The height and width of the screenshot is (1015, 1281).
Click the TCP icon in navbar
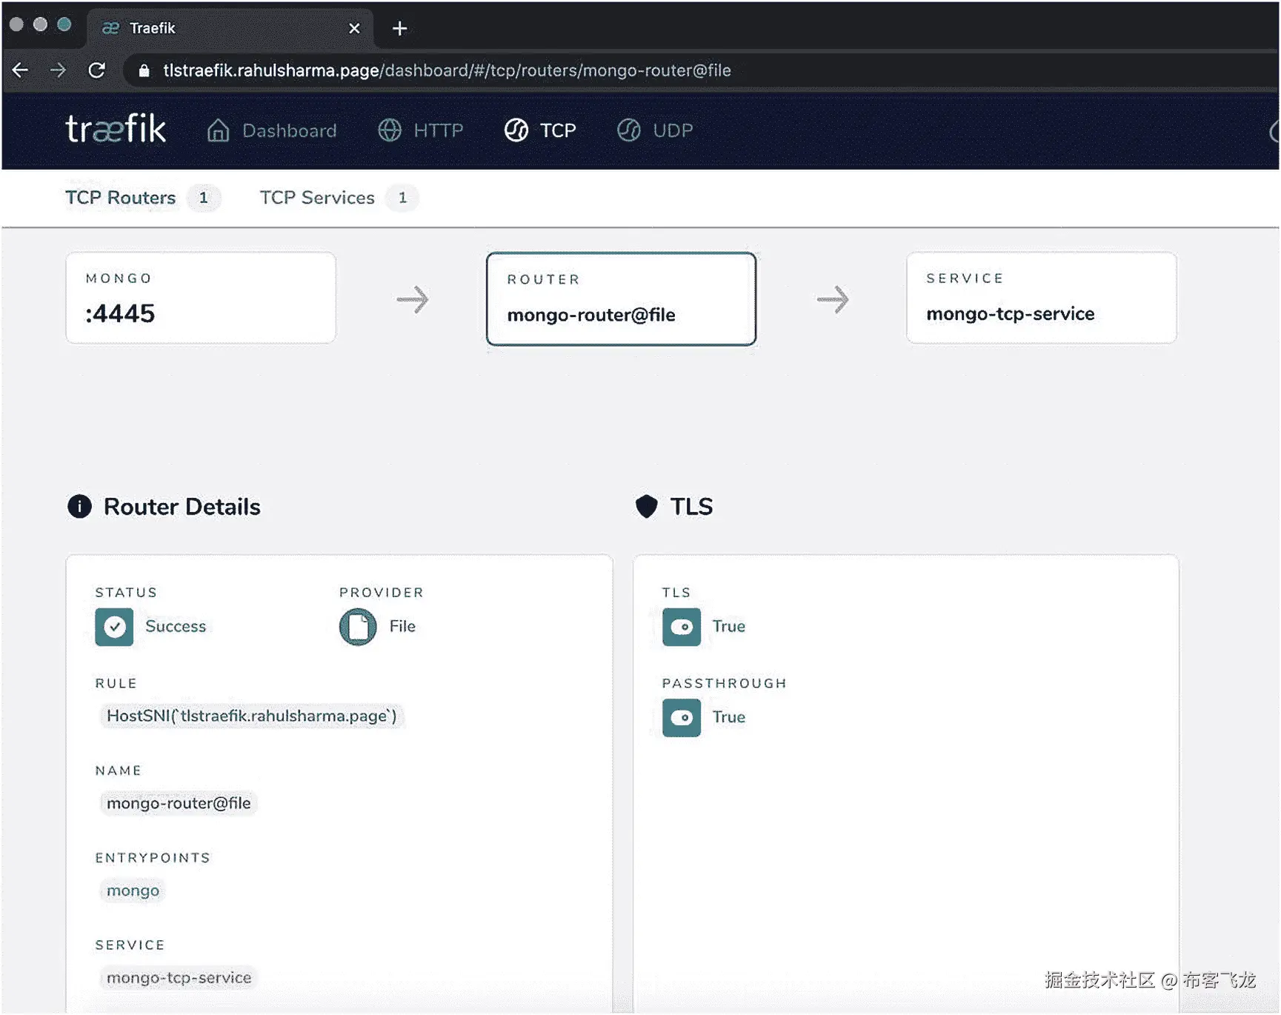(x=516, y=130)
